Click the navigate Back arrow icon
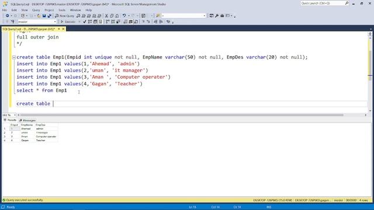Image resolution: width=374 pixels, height=210 pixels. [8, 16]
